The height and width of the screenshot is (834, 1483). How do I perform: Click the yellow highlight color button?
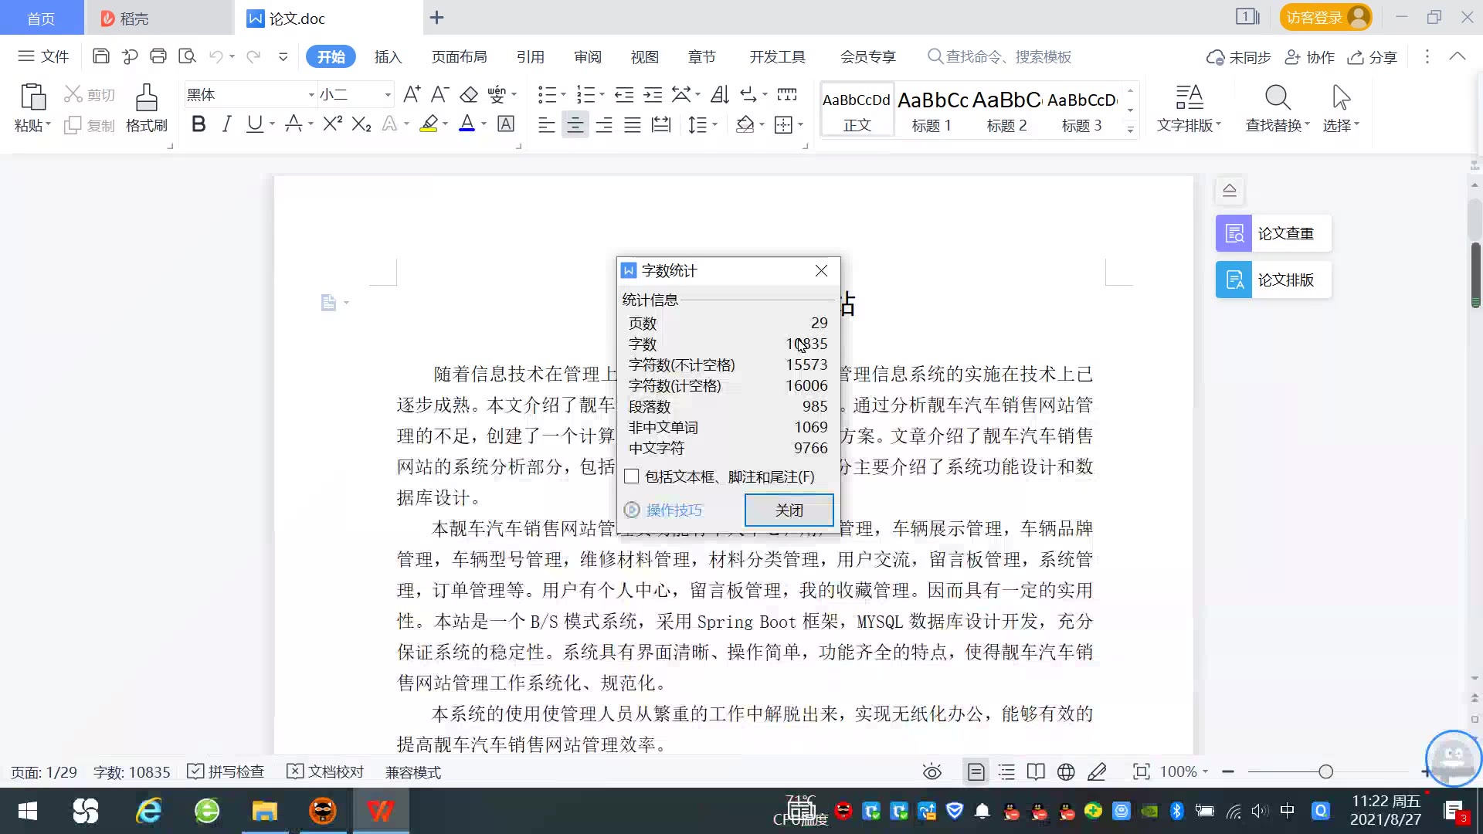coord(429,124)
